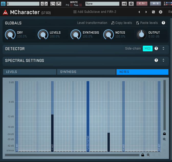Click the +1 oct note bar

pos(124,116)
